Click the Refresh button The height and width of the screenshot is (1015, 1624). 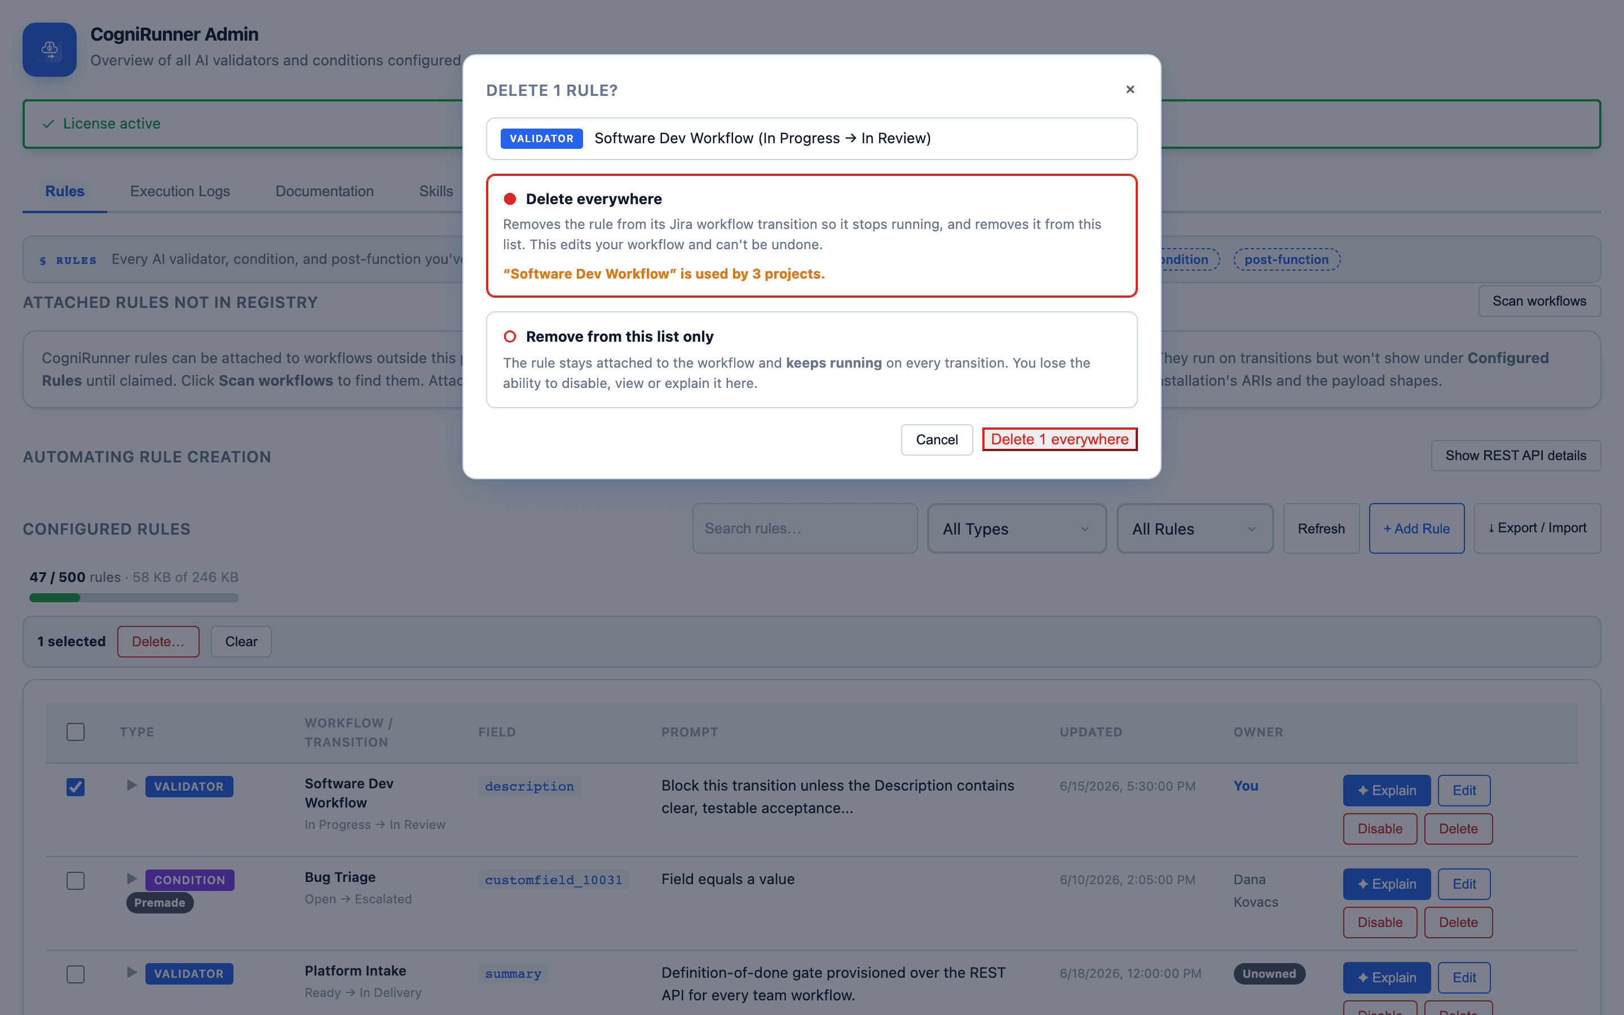click(1321, 528)
